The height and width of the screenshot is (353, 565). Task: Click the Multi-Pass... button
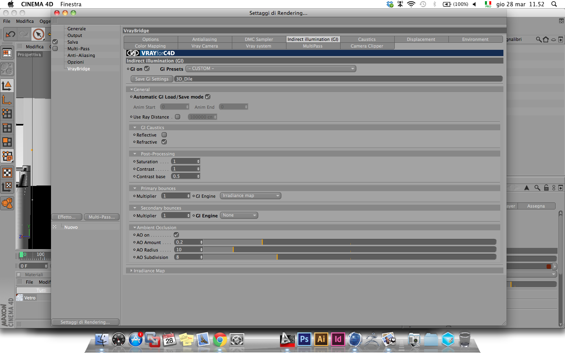[x=102, y=217]
